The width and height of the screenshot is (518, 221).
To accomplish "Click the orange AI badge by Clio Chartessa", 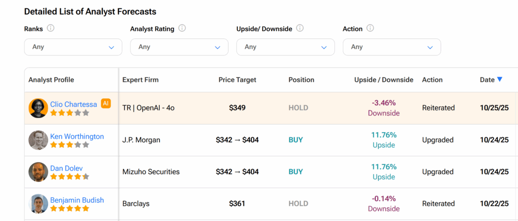I will pyautogui.click(x=106, y=103).
